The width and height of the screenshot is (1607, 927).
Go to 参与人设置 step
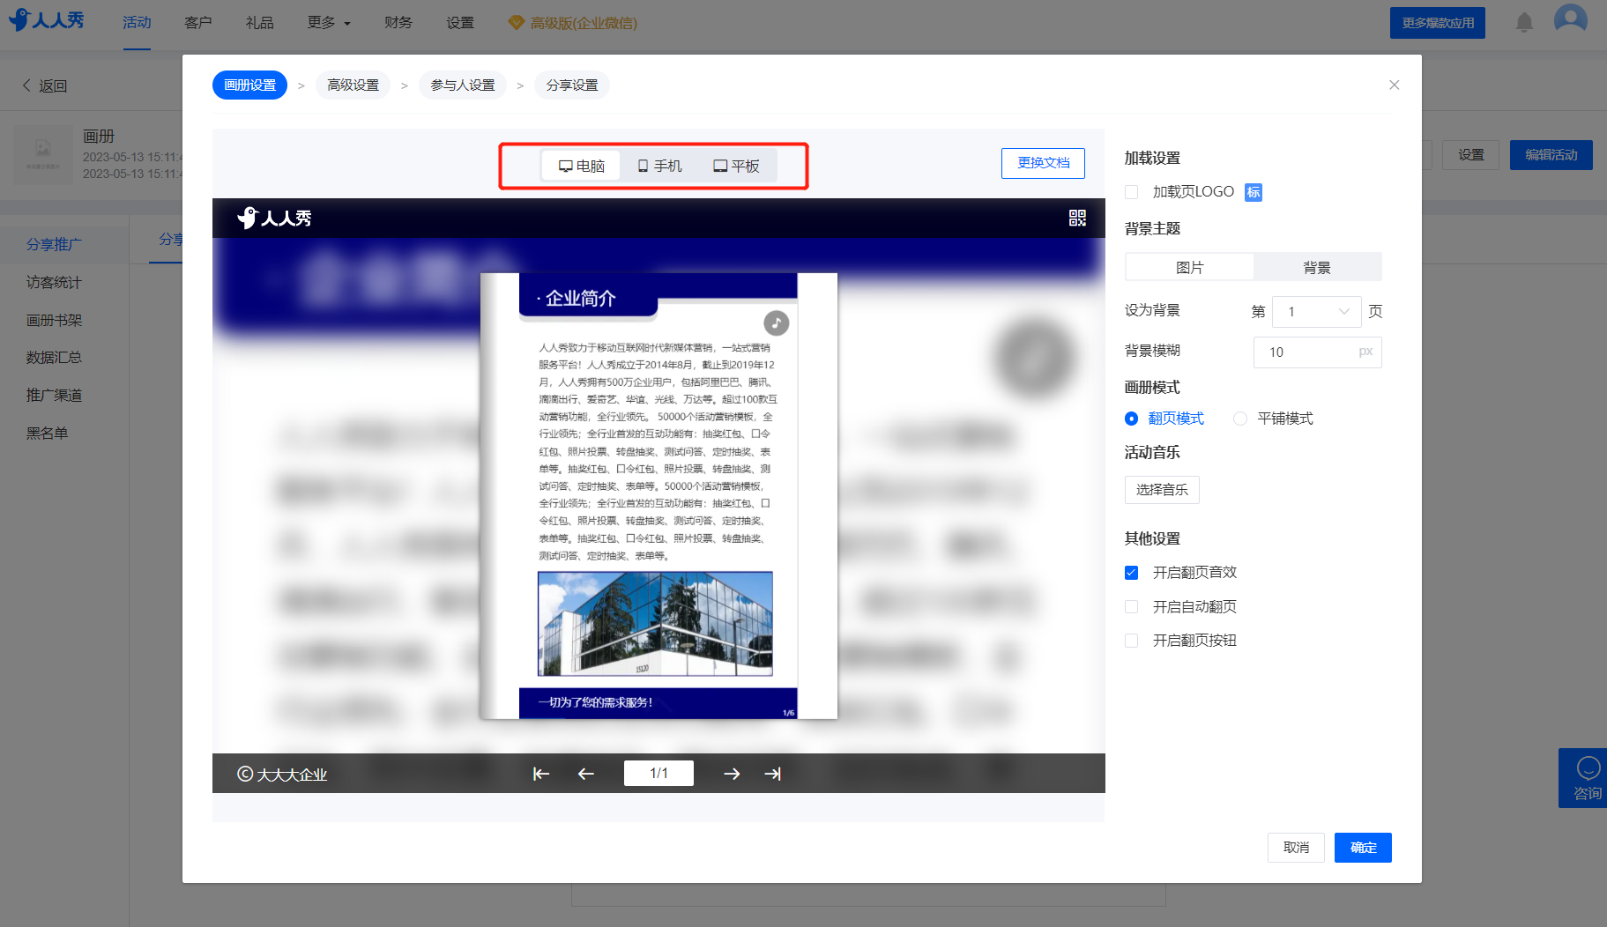tap(463, 85)
